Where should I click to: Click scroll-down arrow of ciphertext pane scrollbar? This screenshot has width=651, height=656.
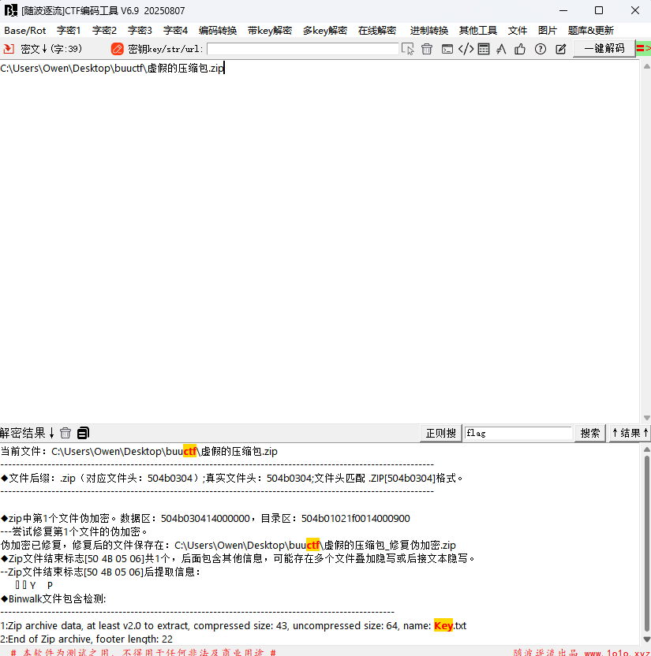pyautogui.click(x=646, y=418)
